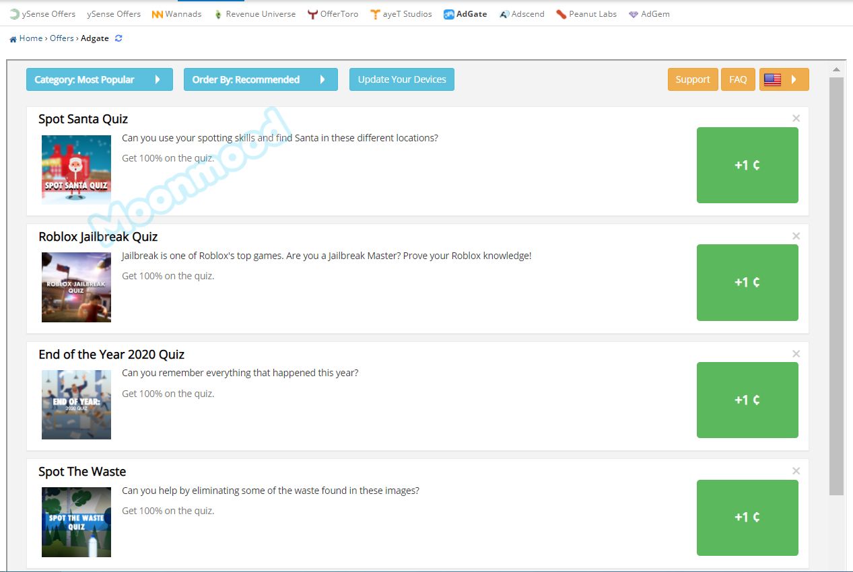Image resolution: width=853 pixels, height=572 pixels.
Task: Click the house icon in breadcrumb
Action: [13, 39]
